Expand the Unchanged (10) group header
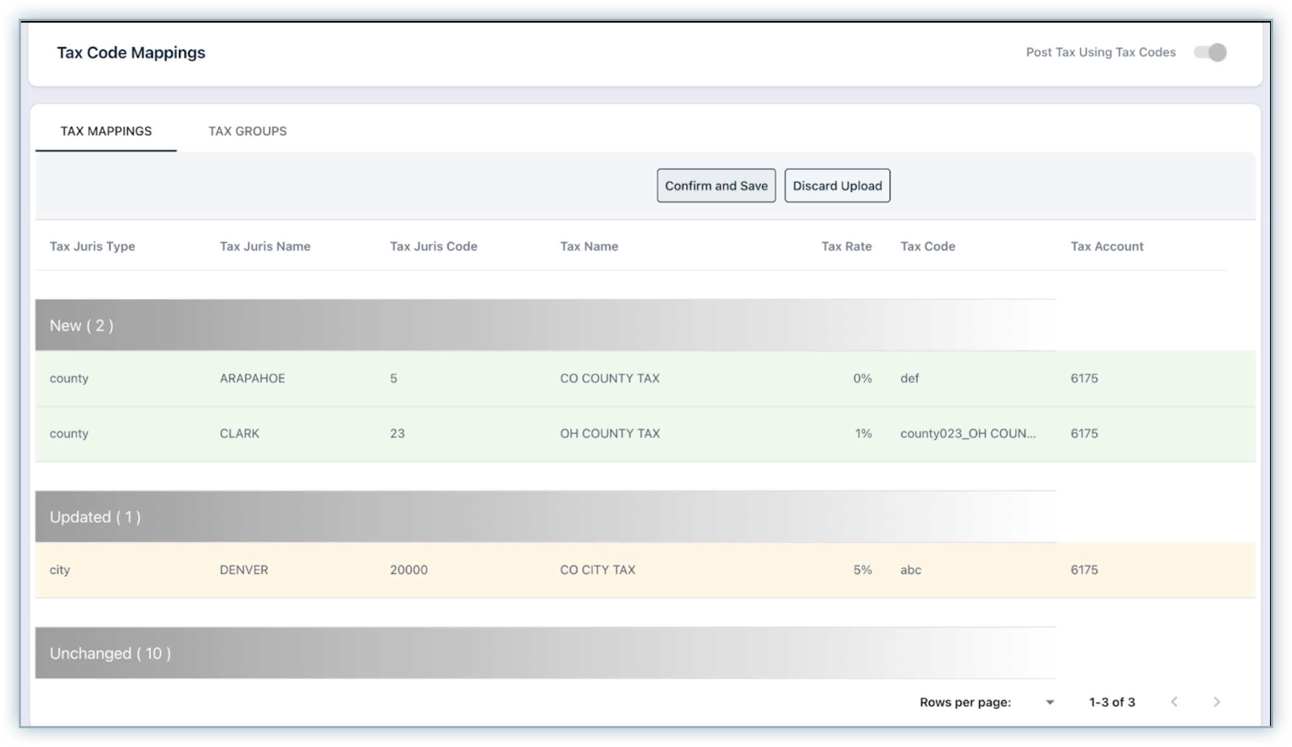 [110, 653]
